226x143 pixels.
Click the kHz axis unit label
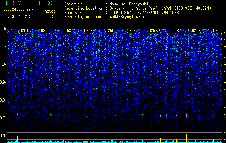3,29
